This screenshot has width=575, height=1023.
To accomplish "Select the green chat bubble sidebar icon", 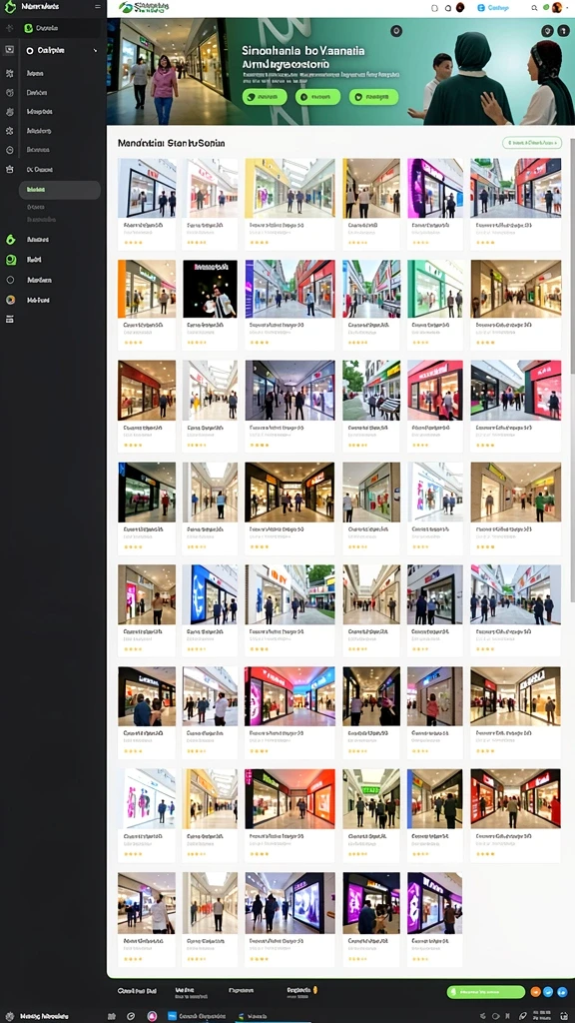I will pyautogui.click(x=10, y=260).
